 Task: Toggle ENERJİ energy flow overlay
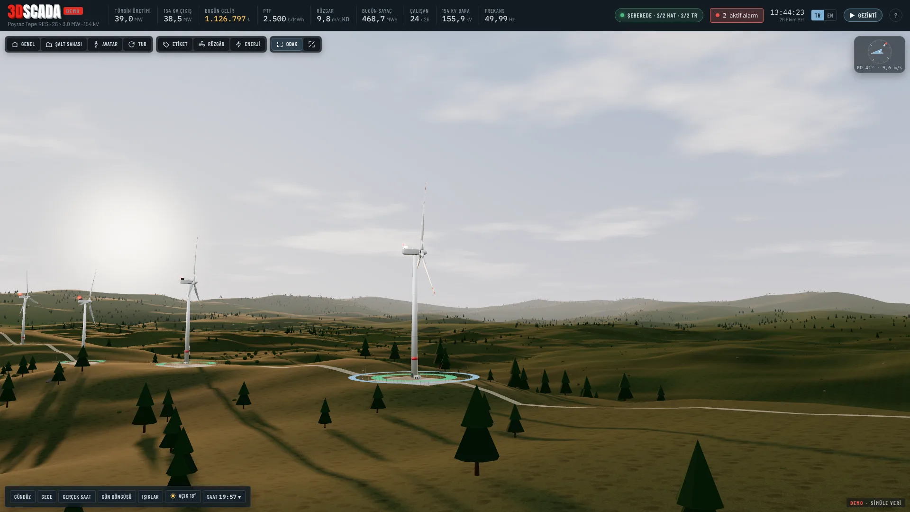coord(248,44)
